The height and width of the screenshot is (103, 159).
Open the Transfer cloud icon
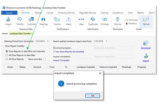click(x=20, y=19)
